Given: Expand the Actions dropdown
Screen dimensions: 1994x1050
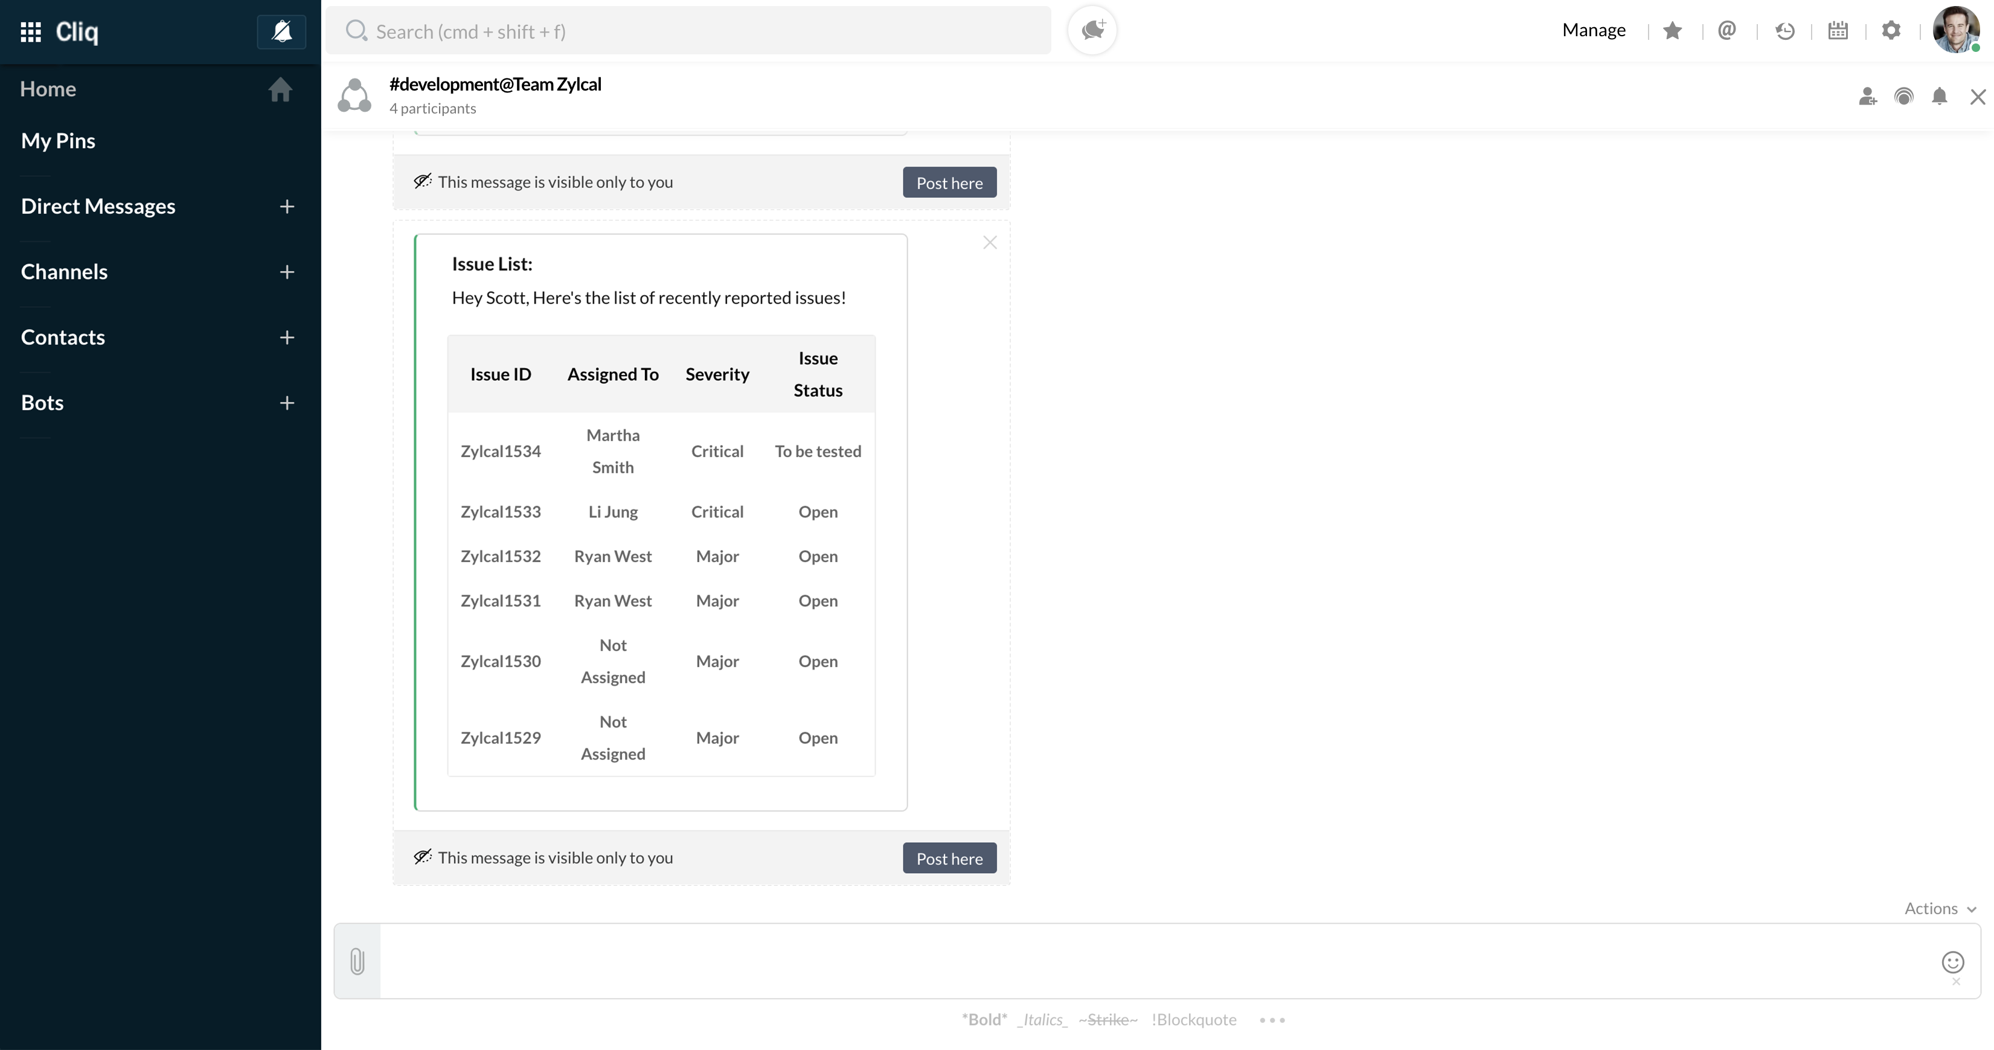Looking at the screenshot, I should [1940, 908].
